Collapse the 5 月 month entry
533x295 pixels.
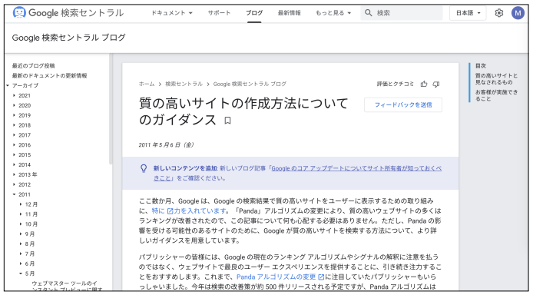[x=21, y=273]
